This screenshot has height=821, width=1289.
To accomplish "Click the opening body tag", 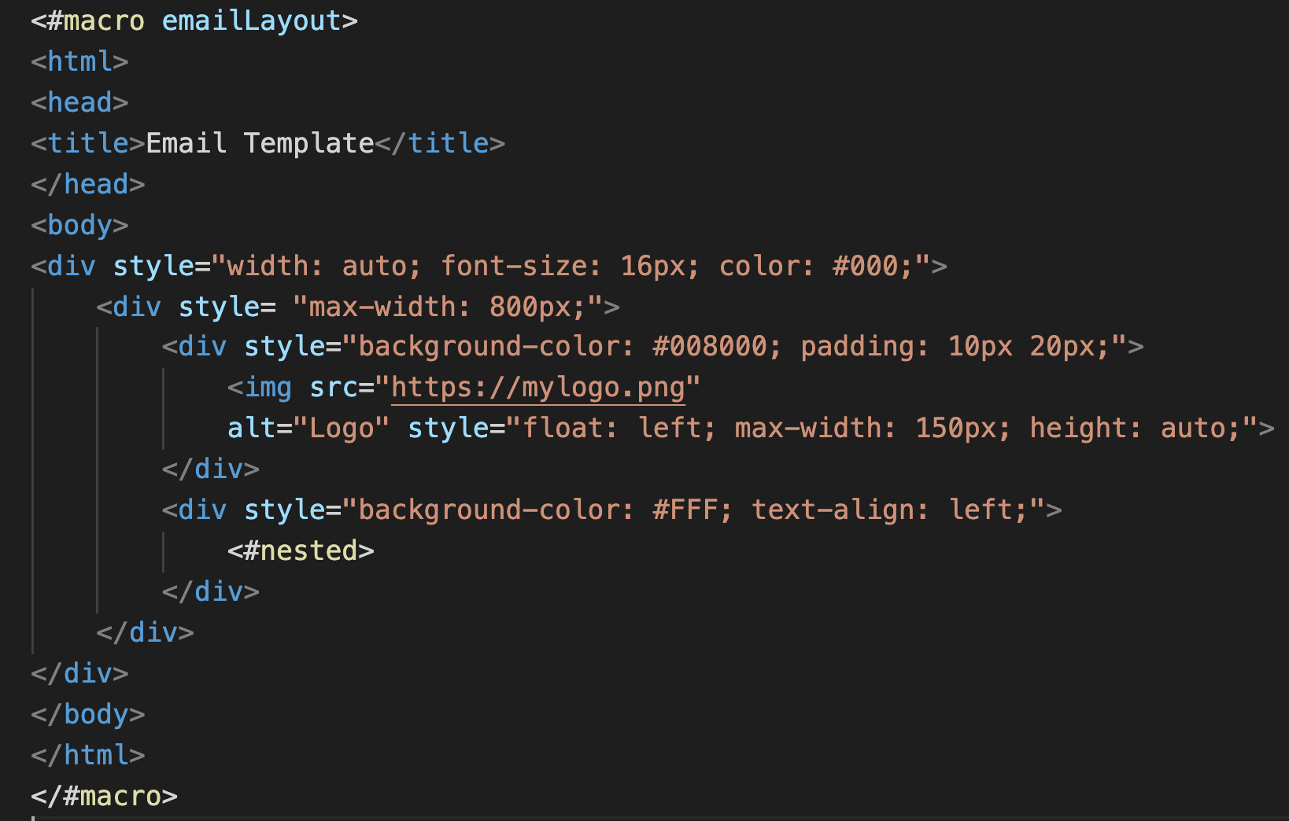I will [79, 225].
